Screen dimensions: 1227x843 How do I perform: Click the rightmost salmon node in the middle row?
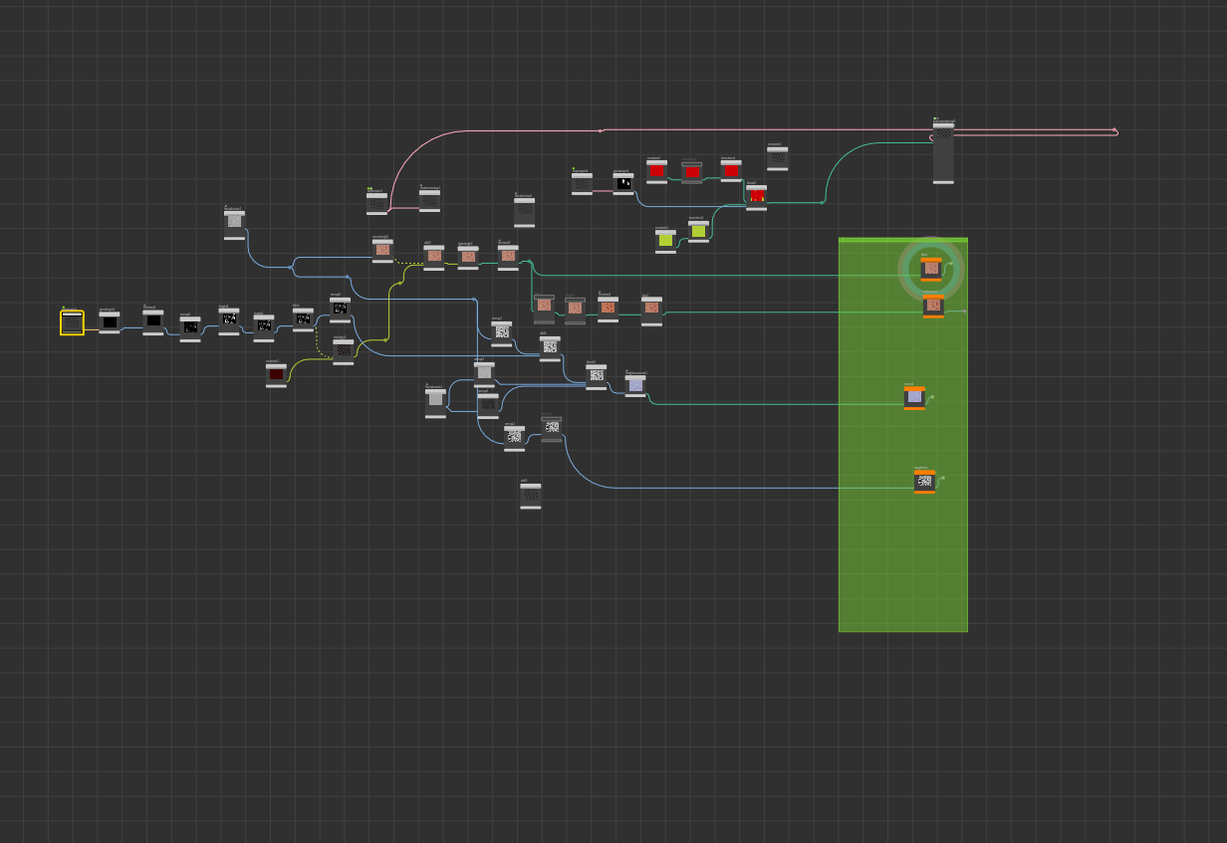[x=651, y=311]
